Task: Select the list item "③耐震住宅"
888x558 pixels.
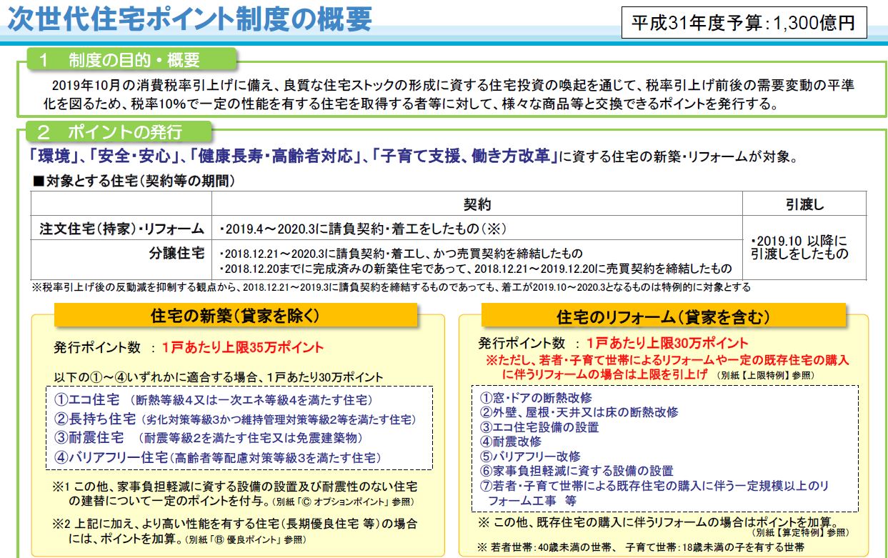Action: click(x=209, y=437)
